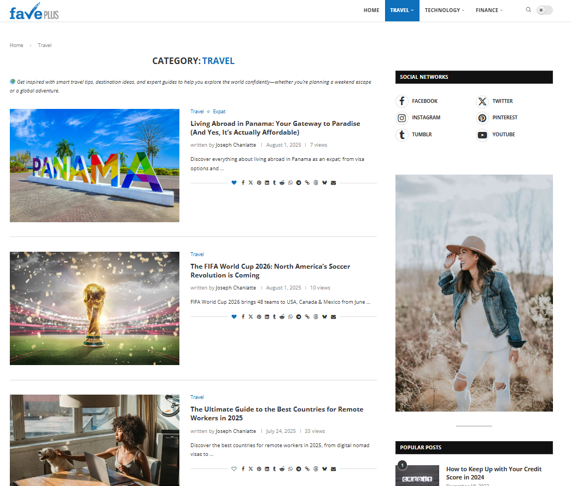
Task: Share the Remote Workers post via WhatsApp
Action: coord(290,469)
